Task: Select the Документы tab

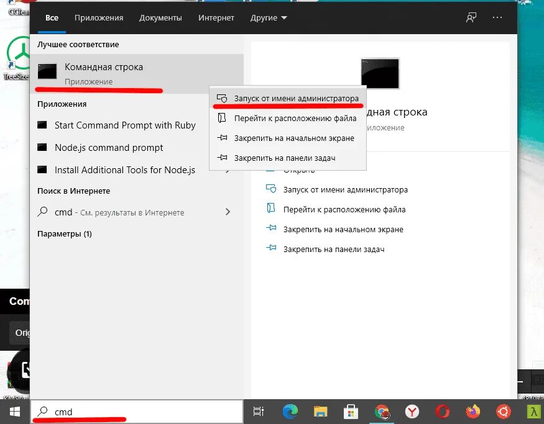Action: [160, 17]
